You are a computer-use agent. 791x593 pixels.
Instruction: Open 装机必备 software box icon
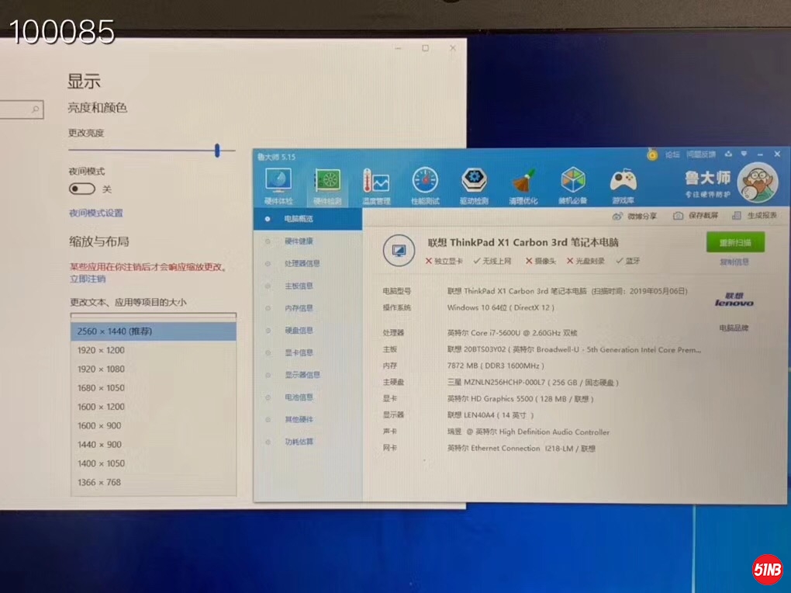pos(572,186)
